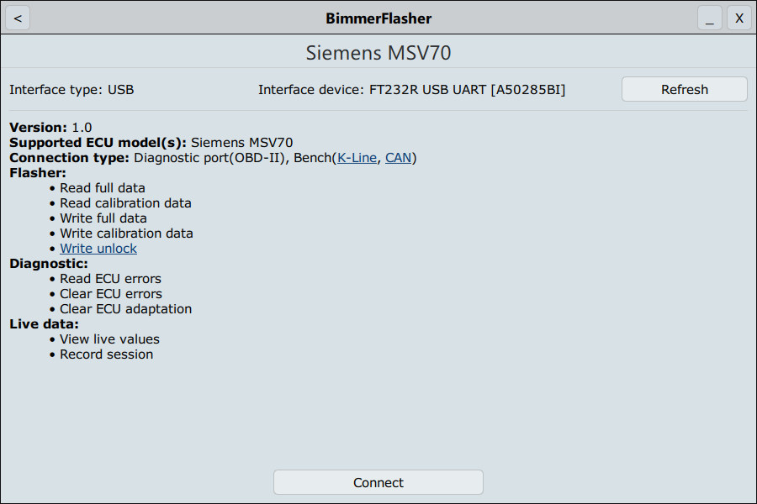The height and width of the screenshot is (504, 757).
Task: Refresh the interface device list
Action: pos(684,89)
